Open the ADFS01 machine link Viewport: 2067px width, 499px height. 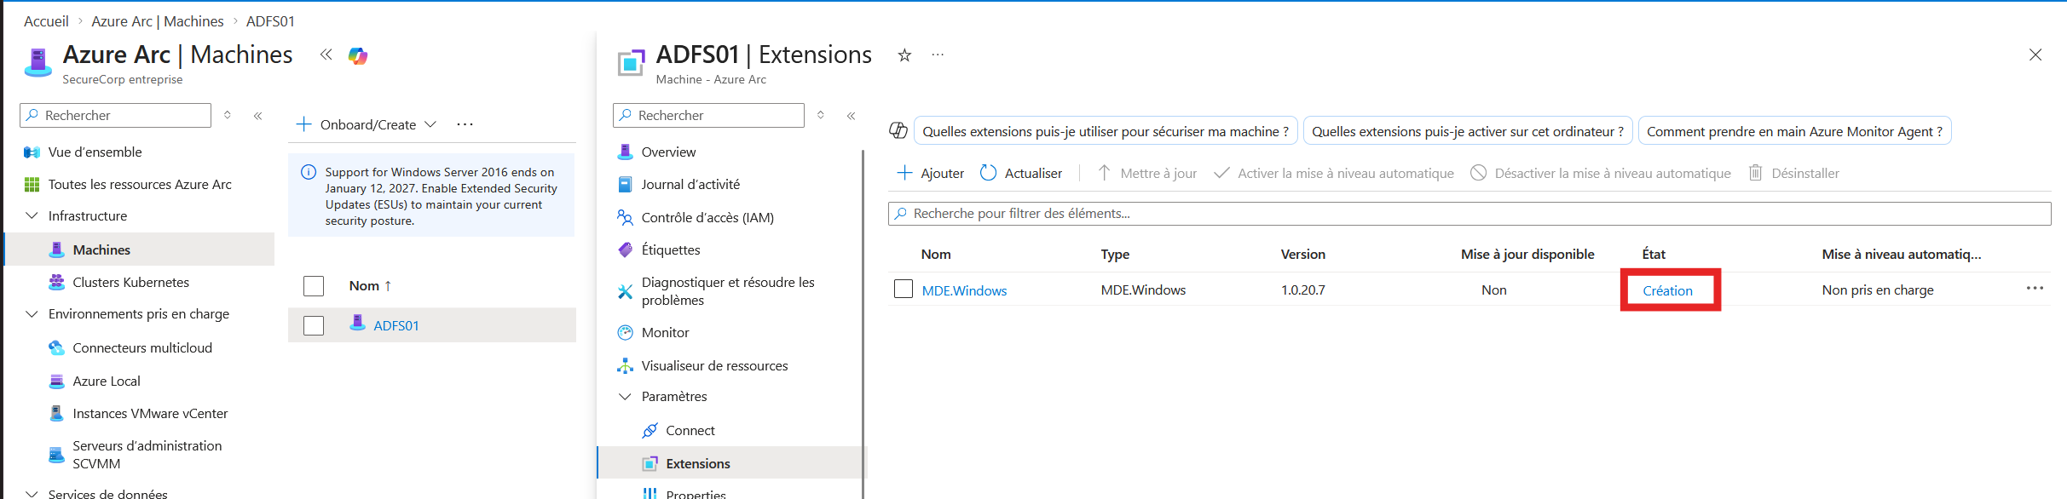pos(396,325)
